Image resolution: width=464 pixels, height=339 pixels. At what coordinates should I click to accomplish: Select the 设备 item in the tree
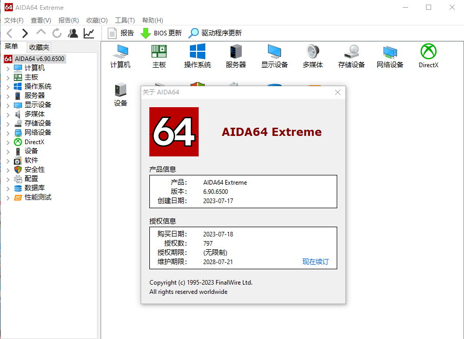tap(31, 151)
